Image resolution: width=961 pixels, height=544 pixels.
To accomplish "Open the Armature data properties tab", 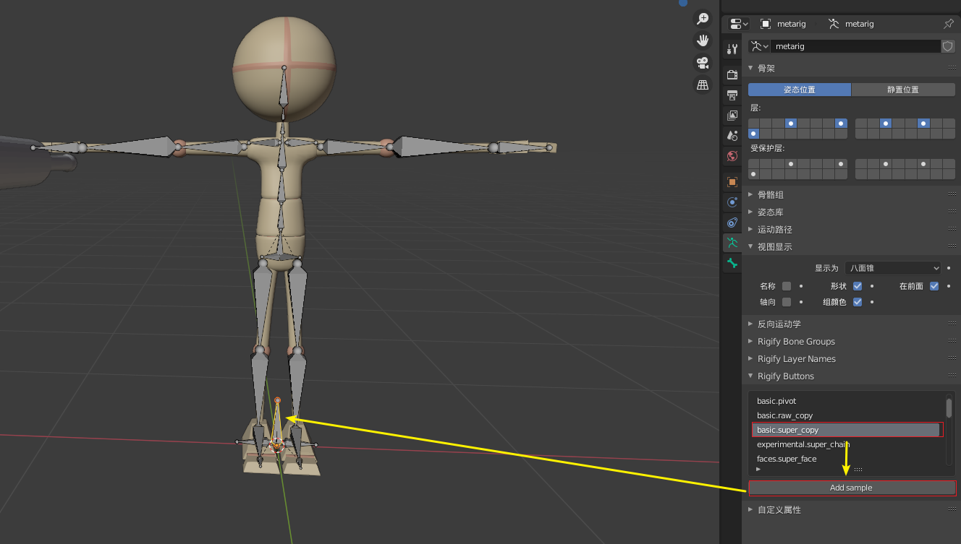I will [732, 243].
